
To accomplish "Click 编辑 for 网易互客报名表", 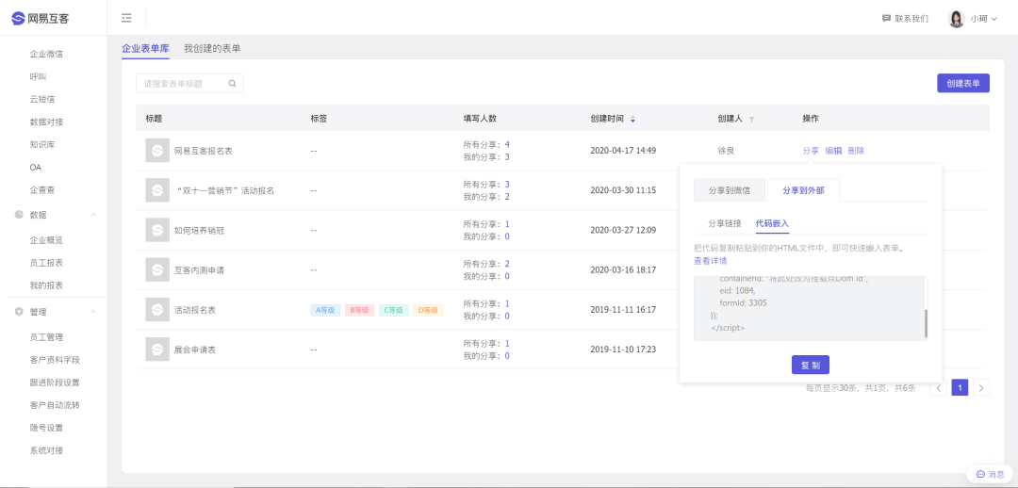I will 833,151.
